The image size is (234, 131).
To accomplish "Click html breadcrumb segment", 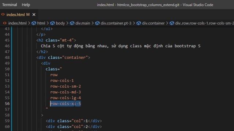I will pos(41,23).
